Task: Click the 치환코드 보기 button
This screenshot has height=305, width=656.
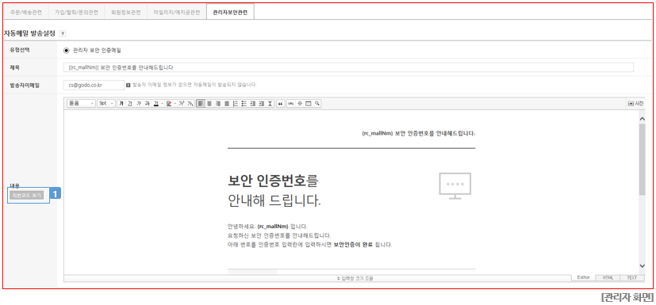Action: pyautogui.click(x=27, y=196)
